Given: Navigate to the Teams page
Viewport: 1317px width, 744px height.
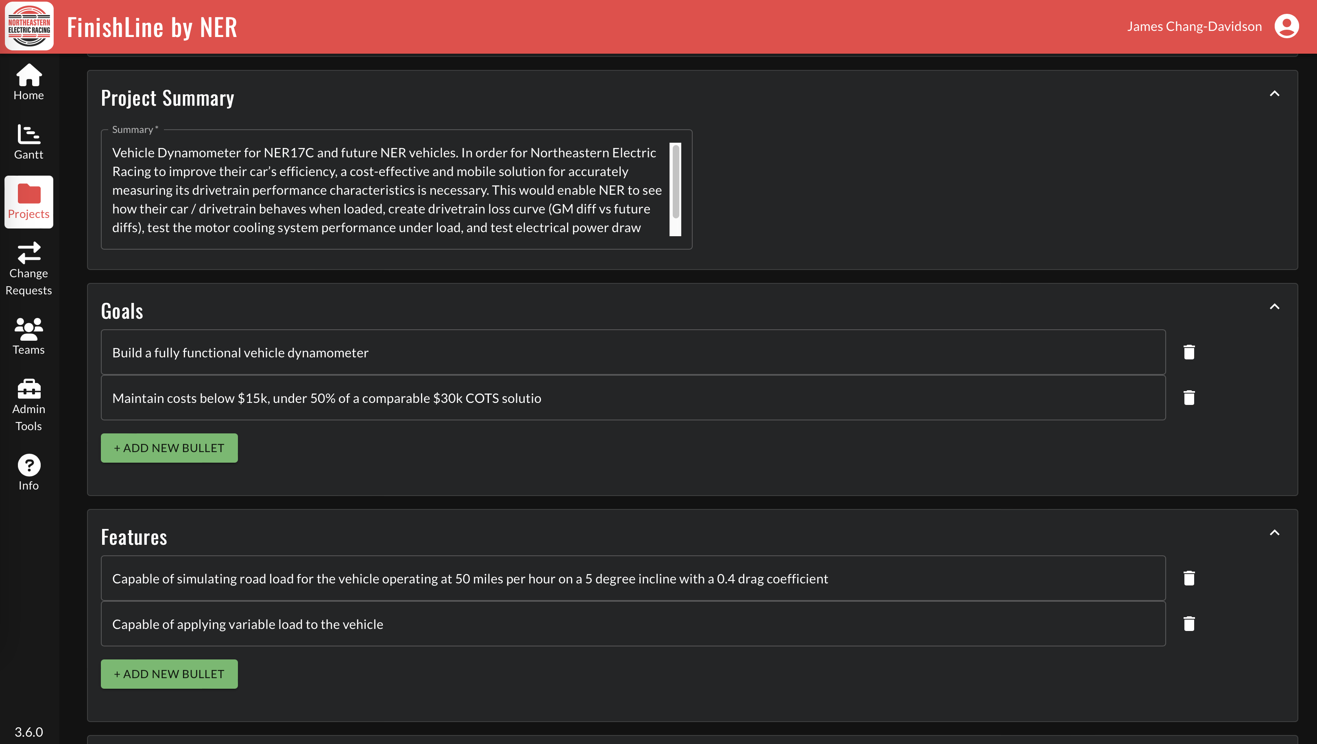Looking at the screenshot, I should pos(28,336).
